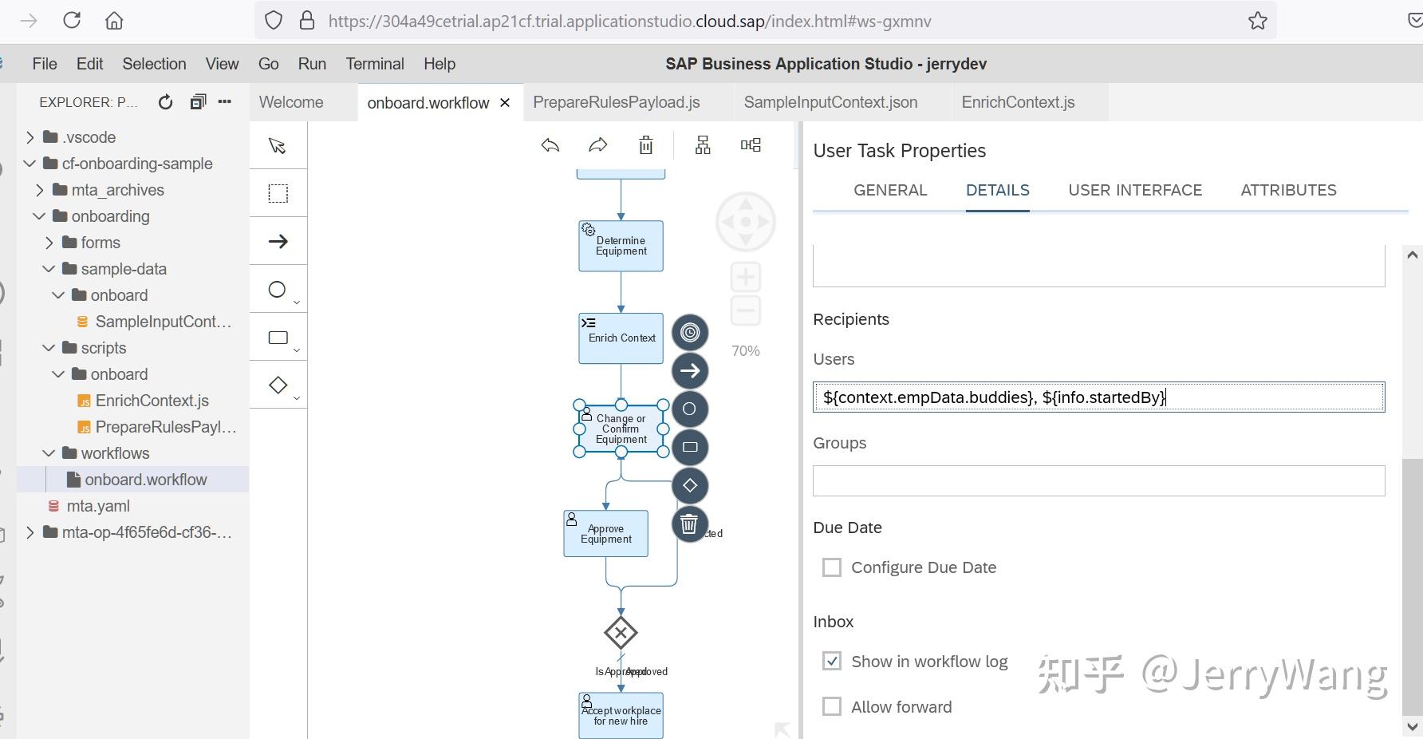The width and height of the screenshot is (1423, 739).
Task: Enable Allow forward option
Action: [x=832, y=706]
